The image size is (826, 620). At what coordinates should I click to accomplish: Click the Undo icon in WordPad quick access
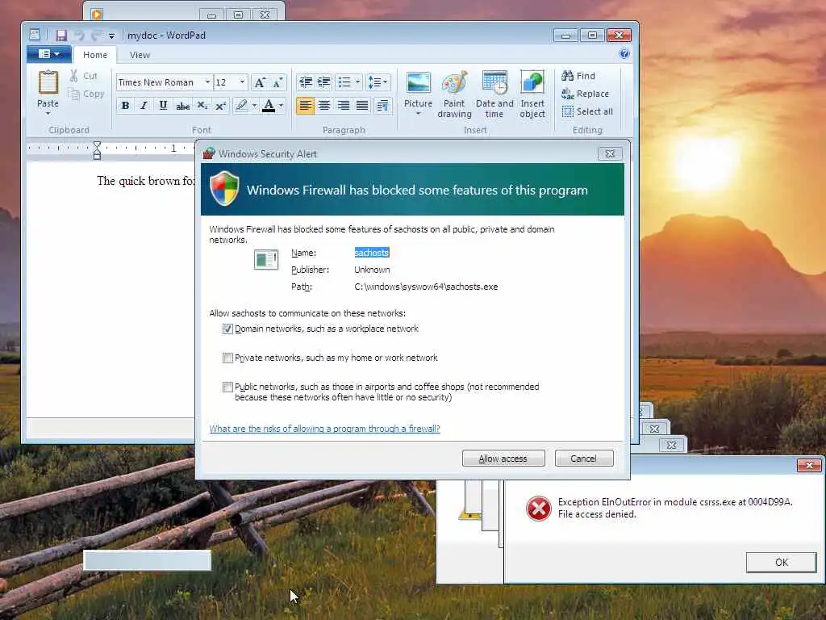coord(80,36)
